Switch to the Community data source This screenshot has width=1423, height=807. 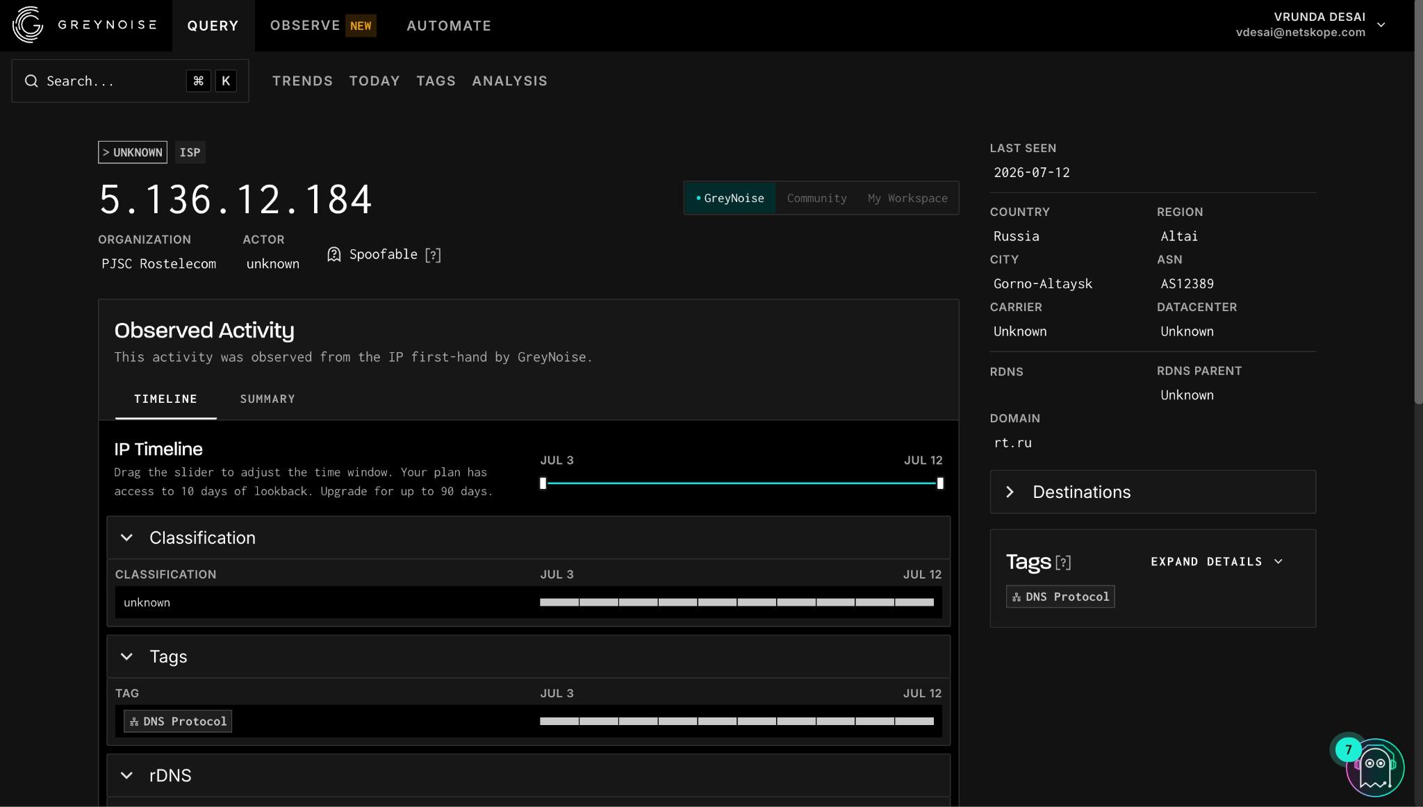[816, 199]
